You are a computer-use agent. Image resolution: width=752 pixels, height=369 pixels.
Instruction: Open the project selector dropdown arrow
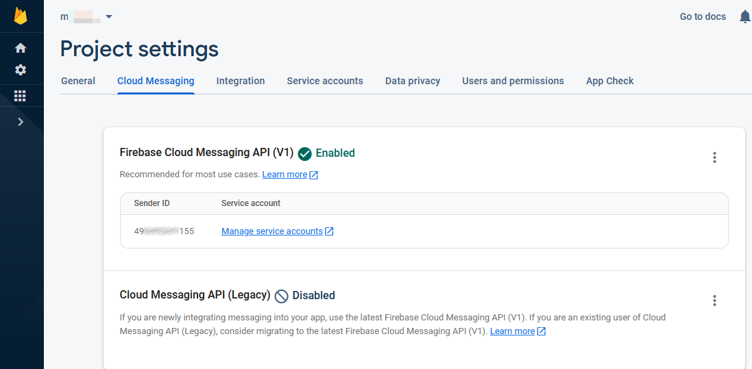[109, 16]
